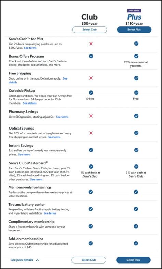This screenshot has width=162, height=269.
Task: Open See terms link for Sam's Cash
Action: [30, 48]
